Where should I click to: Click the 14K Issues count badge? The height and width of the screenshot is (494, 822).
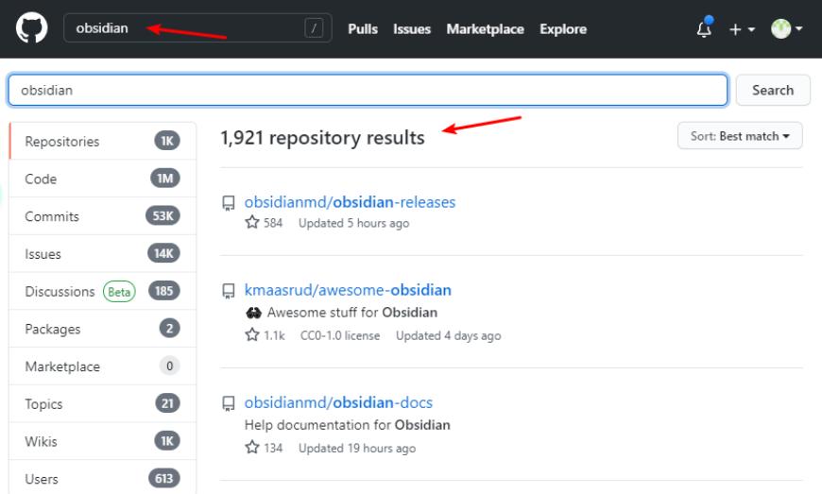[164, 253]
